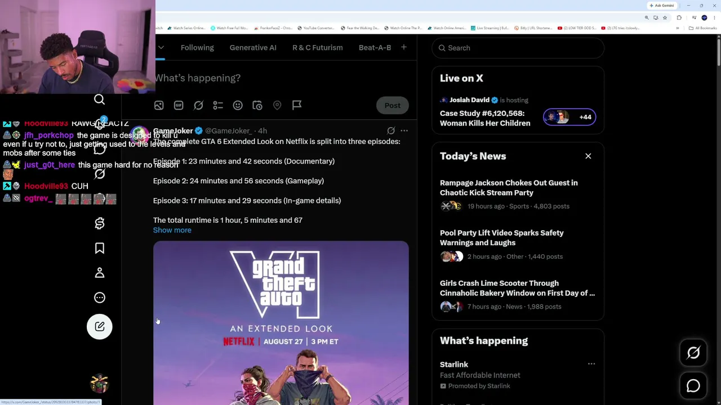Open Josiah David's host profile

[469, 100]
